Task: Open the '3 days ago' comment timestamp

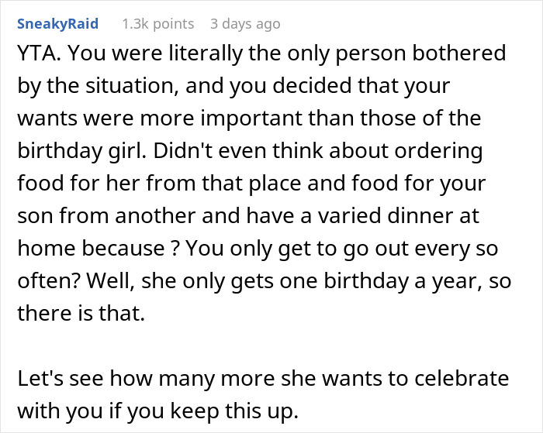Action: click(245, 24)
